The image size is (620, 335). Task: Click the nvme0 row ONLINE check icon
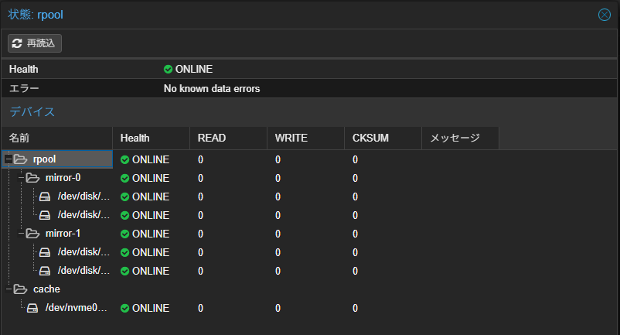coord(125,309)
